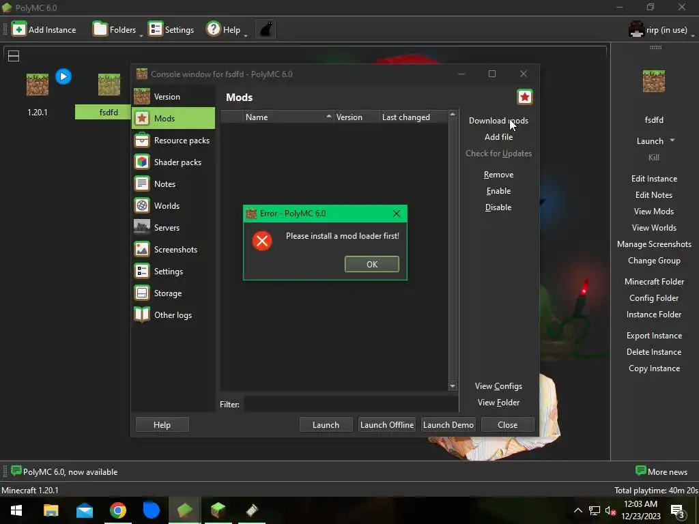The height and width of the screenshot is (524, 699).
Task: Open the Notes page
Action: [173, 184]
